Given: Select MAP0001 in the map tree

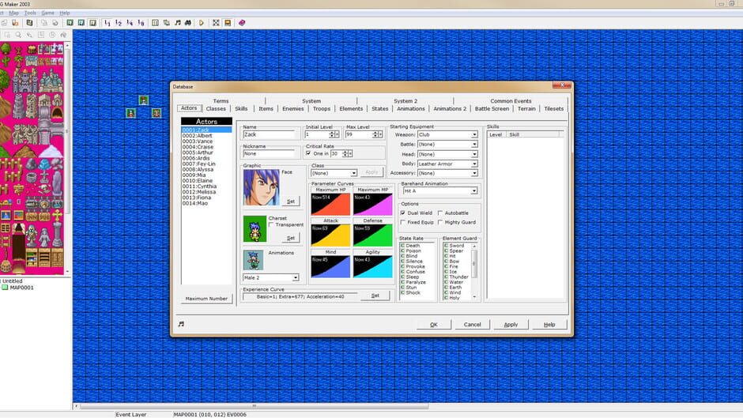Looking at the screenshot, I should click(22, 287).
